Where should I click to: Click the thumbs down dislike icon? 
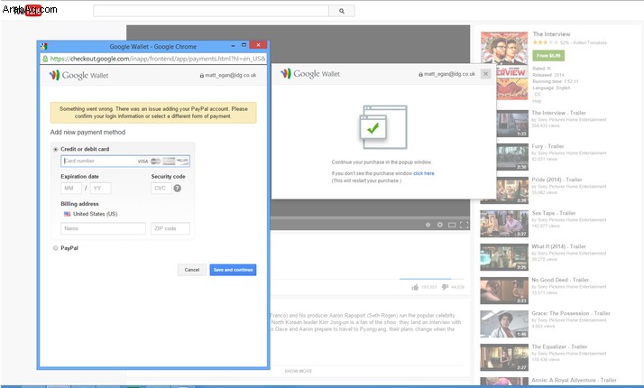[x=445, y=287]
